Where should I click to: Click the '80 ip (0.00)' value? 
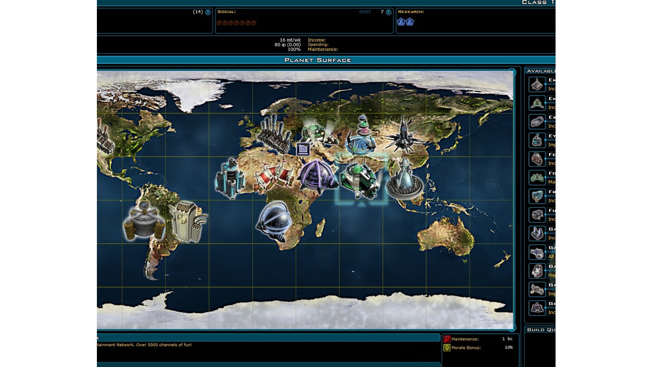click(x=287, y=44)
